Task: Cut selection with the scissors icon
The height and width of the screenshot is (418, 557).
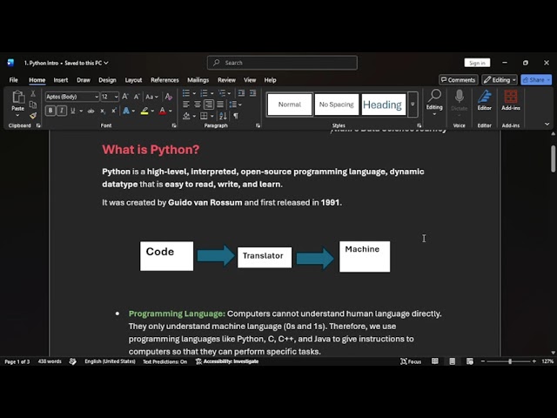Action: pyautogui.click(x=33, y=93)
